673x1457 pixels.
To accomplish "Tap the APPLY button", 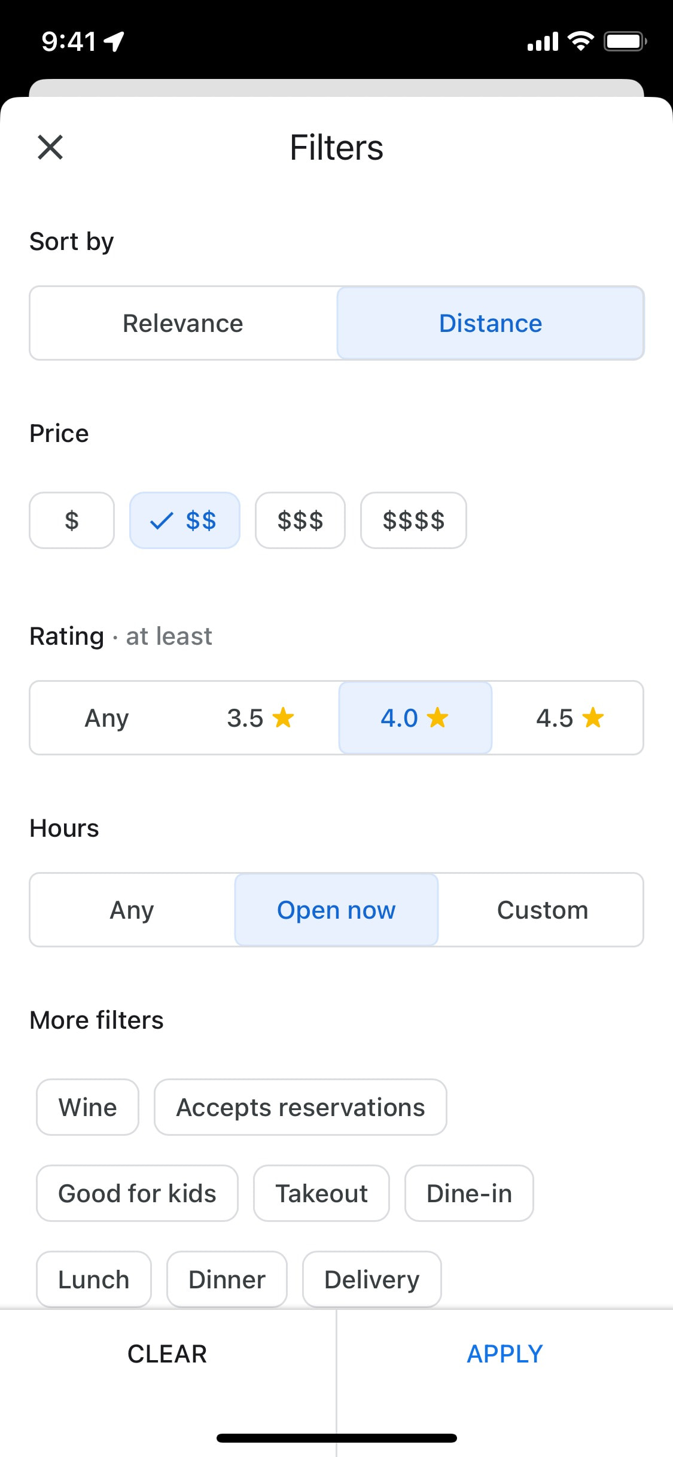I will (505, 1354).
